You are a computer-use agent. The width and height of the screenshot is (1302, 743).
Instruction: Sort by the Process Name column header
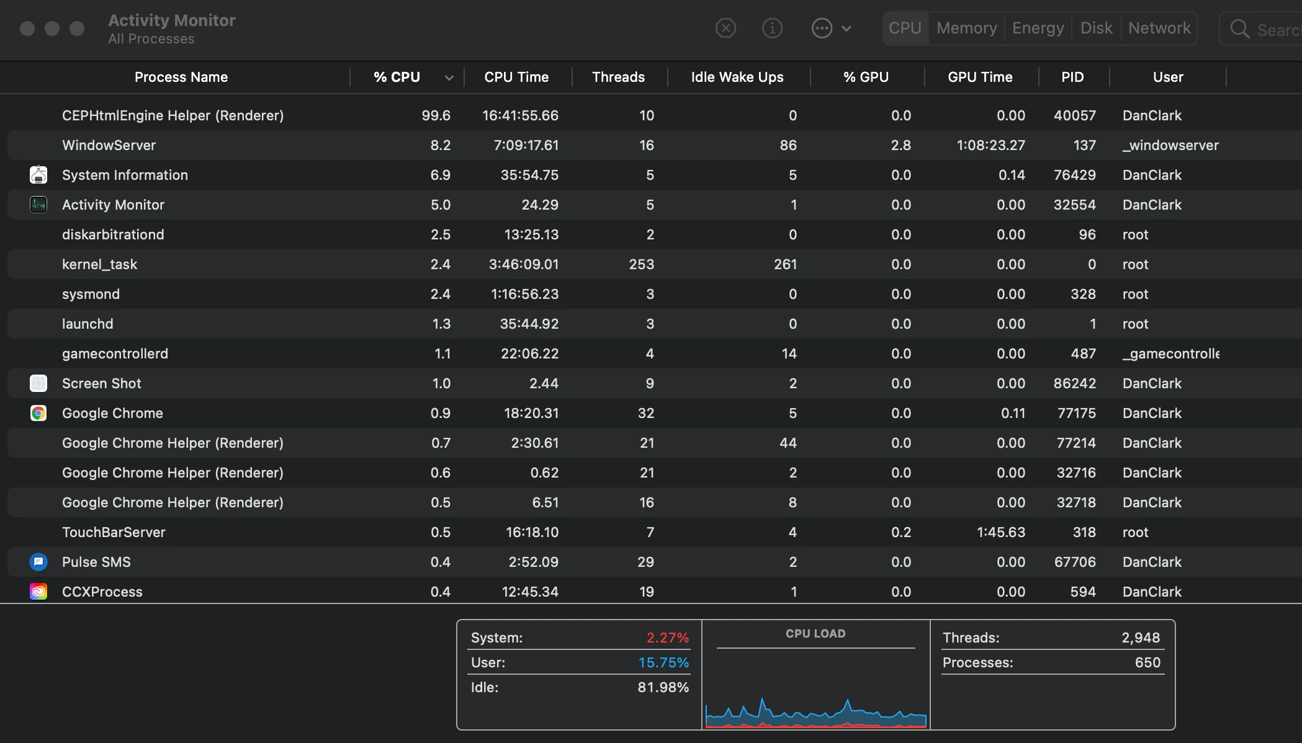tap(181, 77)
